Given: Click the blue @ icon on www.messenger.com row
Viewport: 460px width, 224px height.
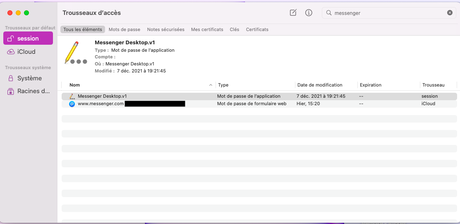Looking at the screenshot, I should click(x=72, y=104).
